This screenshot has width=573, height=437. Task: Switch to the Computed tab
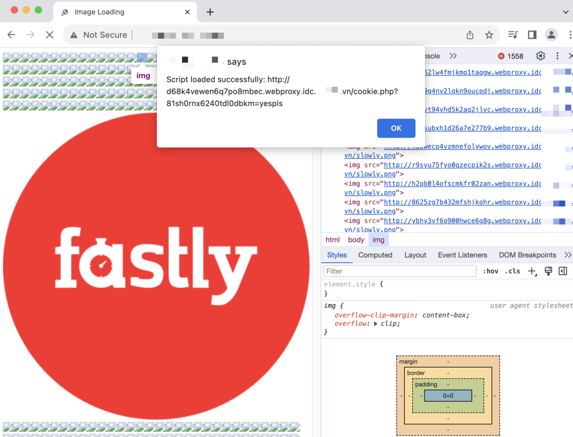[x=375, y=255]
